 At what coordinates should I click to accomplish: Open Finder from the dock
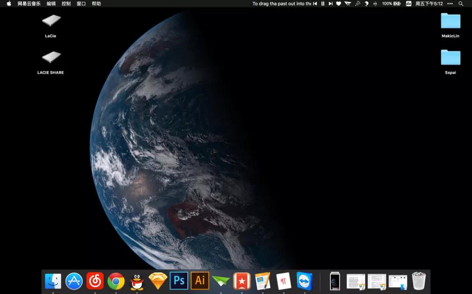coord(53,281)
